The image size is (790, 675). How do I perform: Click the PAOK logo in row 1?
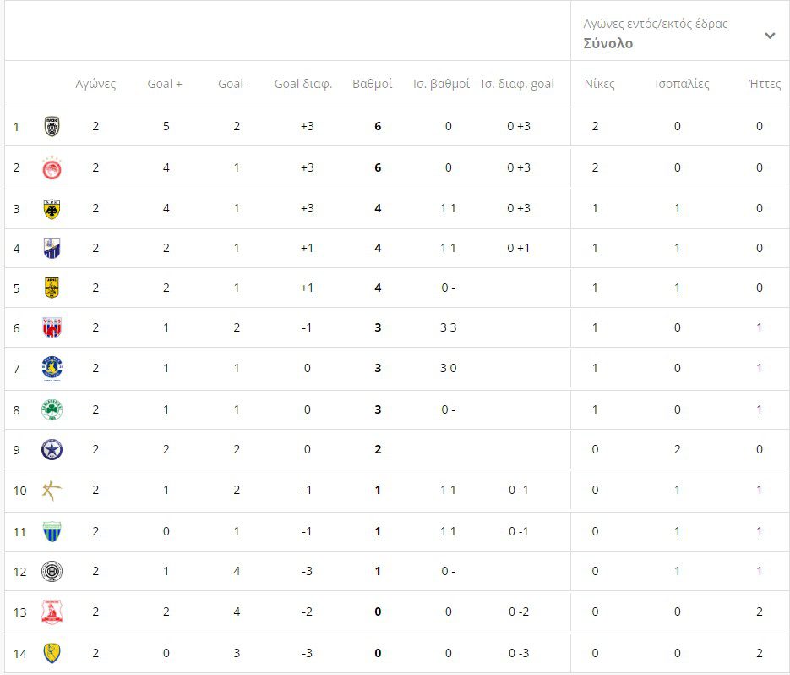[x=52, y=127]
